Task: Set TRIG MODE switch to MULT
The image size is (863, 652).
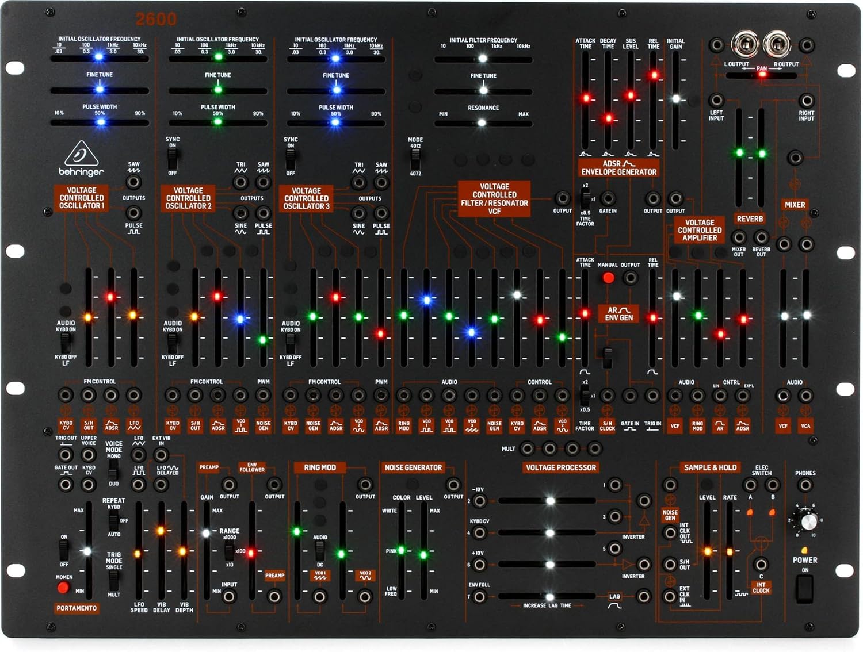Action: pos(114,588)
